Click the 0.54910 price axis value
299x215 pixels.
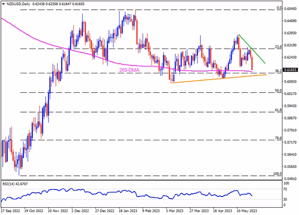(x=290, y=179)
